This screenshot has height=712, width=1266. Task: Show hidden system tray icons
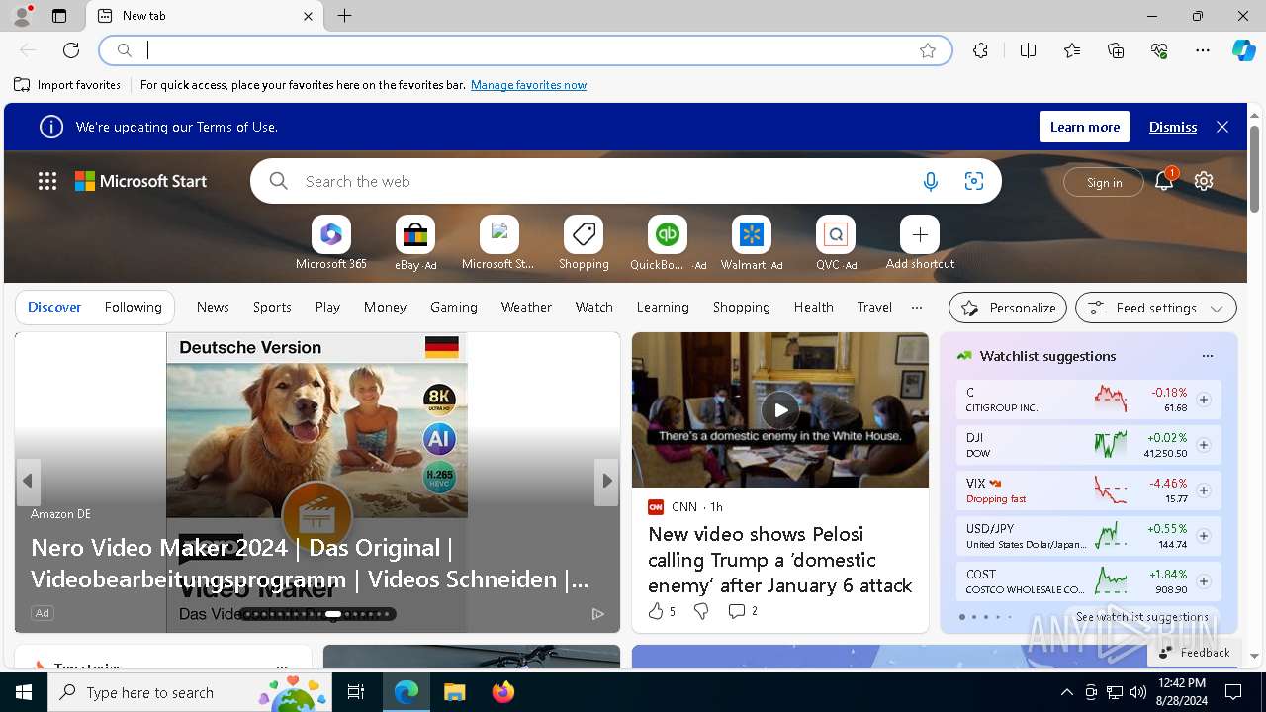[x=1066, y=692]
